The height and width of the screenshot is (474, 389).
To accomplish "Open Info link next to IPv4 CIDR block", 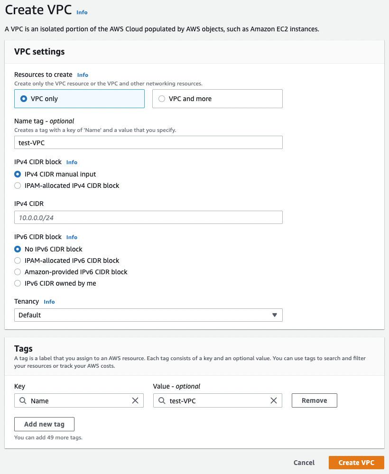I will (x=72, y=162).
